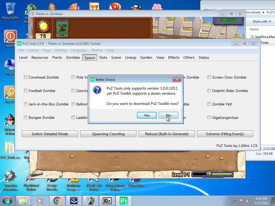Click the PvZ Tools taskbar icon
The width and height of the screenshot is (275, 206).
pos(124,201)
